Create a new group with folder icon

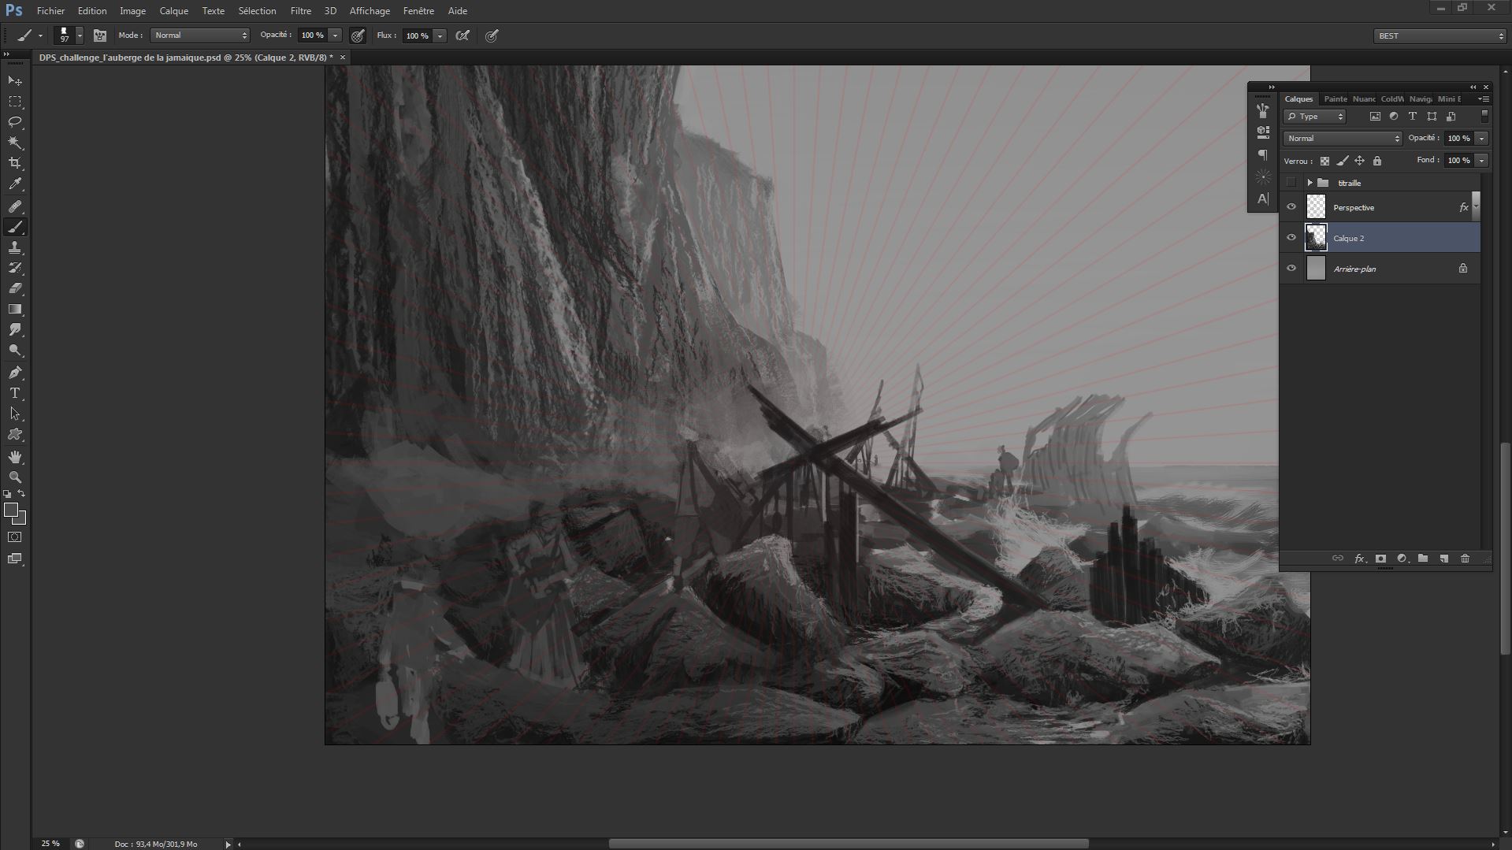pos(1422,559)
